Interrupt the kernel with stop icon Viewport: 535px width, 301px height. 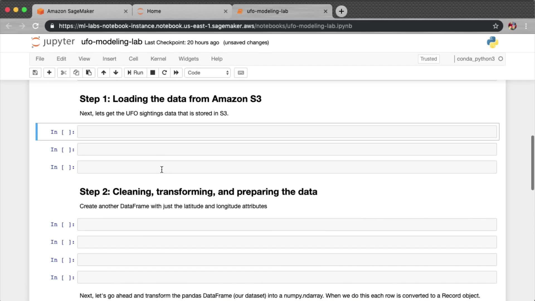click(152, 73)
